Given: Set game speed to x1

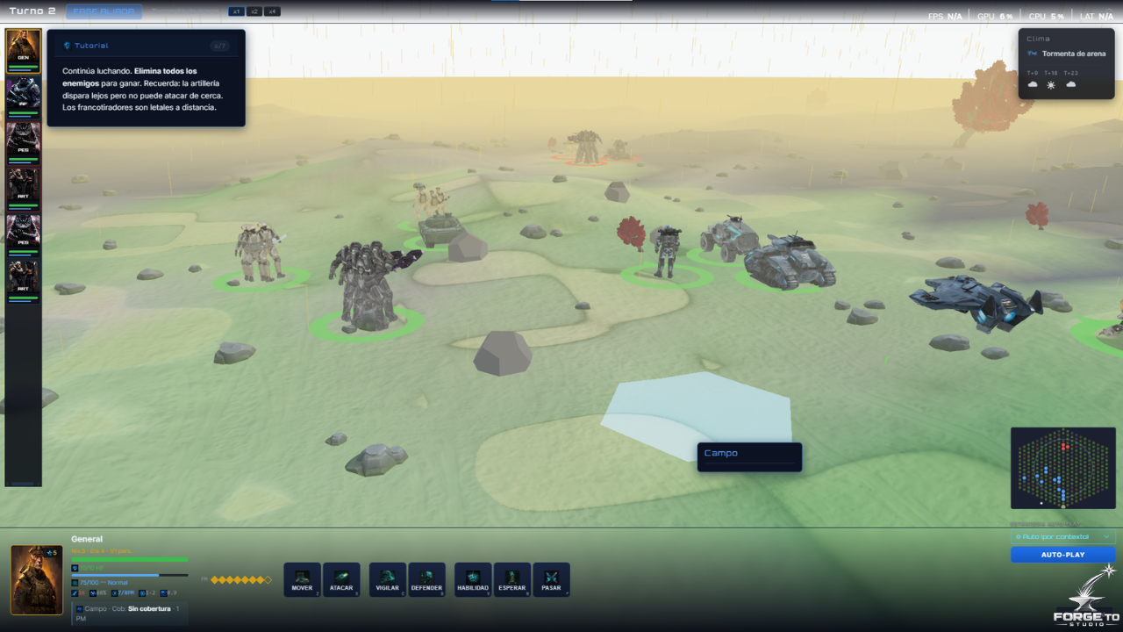Looking at the screenshot, I should (x=236, y=11).
